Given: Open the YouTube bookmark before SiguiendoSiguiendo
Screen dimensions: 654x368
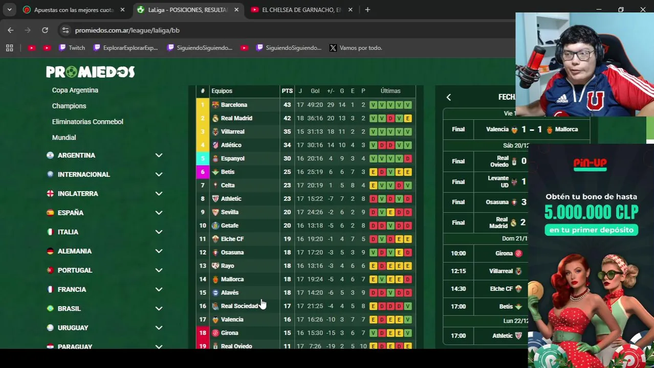Looking at the screenshot, I should pos(244,48).
